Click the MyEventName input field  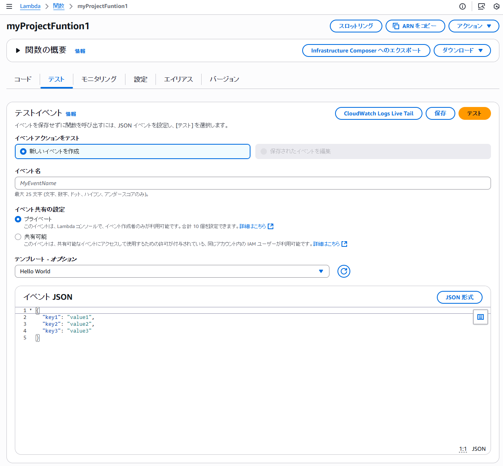coord(253,183)
